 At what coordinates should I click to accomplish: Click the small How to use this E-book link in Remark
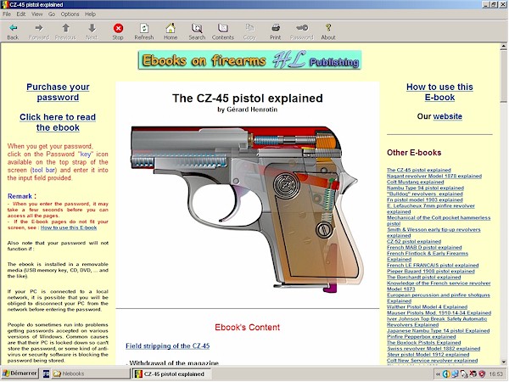(69, 228)
